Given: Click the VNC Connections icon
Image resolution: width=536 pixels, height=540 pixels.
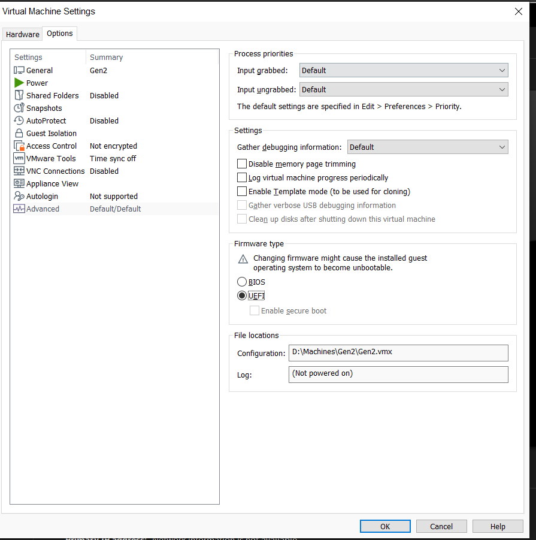Looking at the screenshot, I should (19, 171).
